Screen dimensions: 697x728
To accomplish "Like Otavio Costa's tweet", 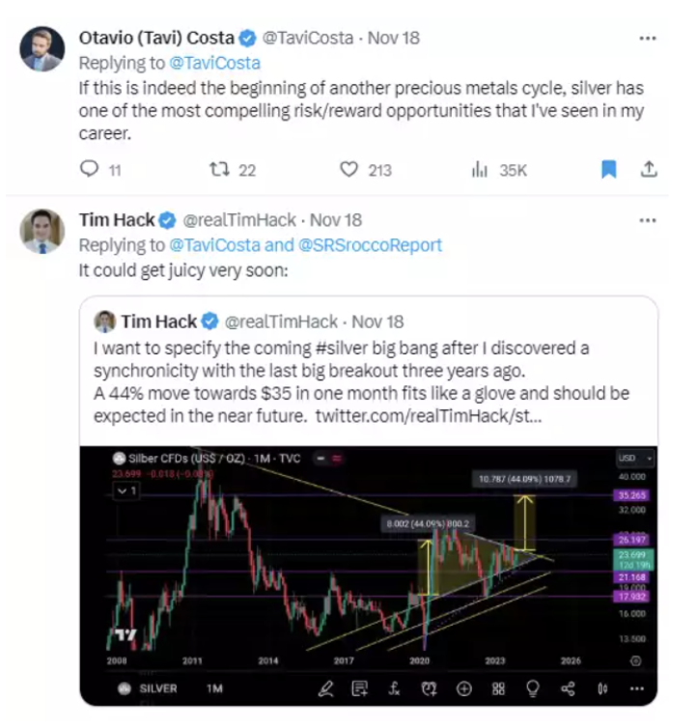I will (x=349, y=170).
